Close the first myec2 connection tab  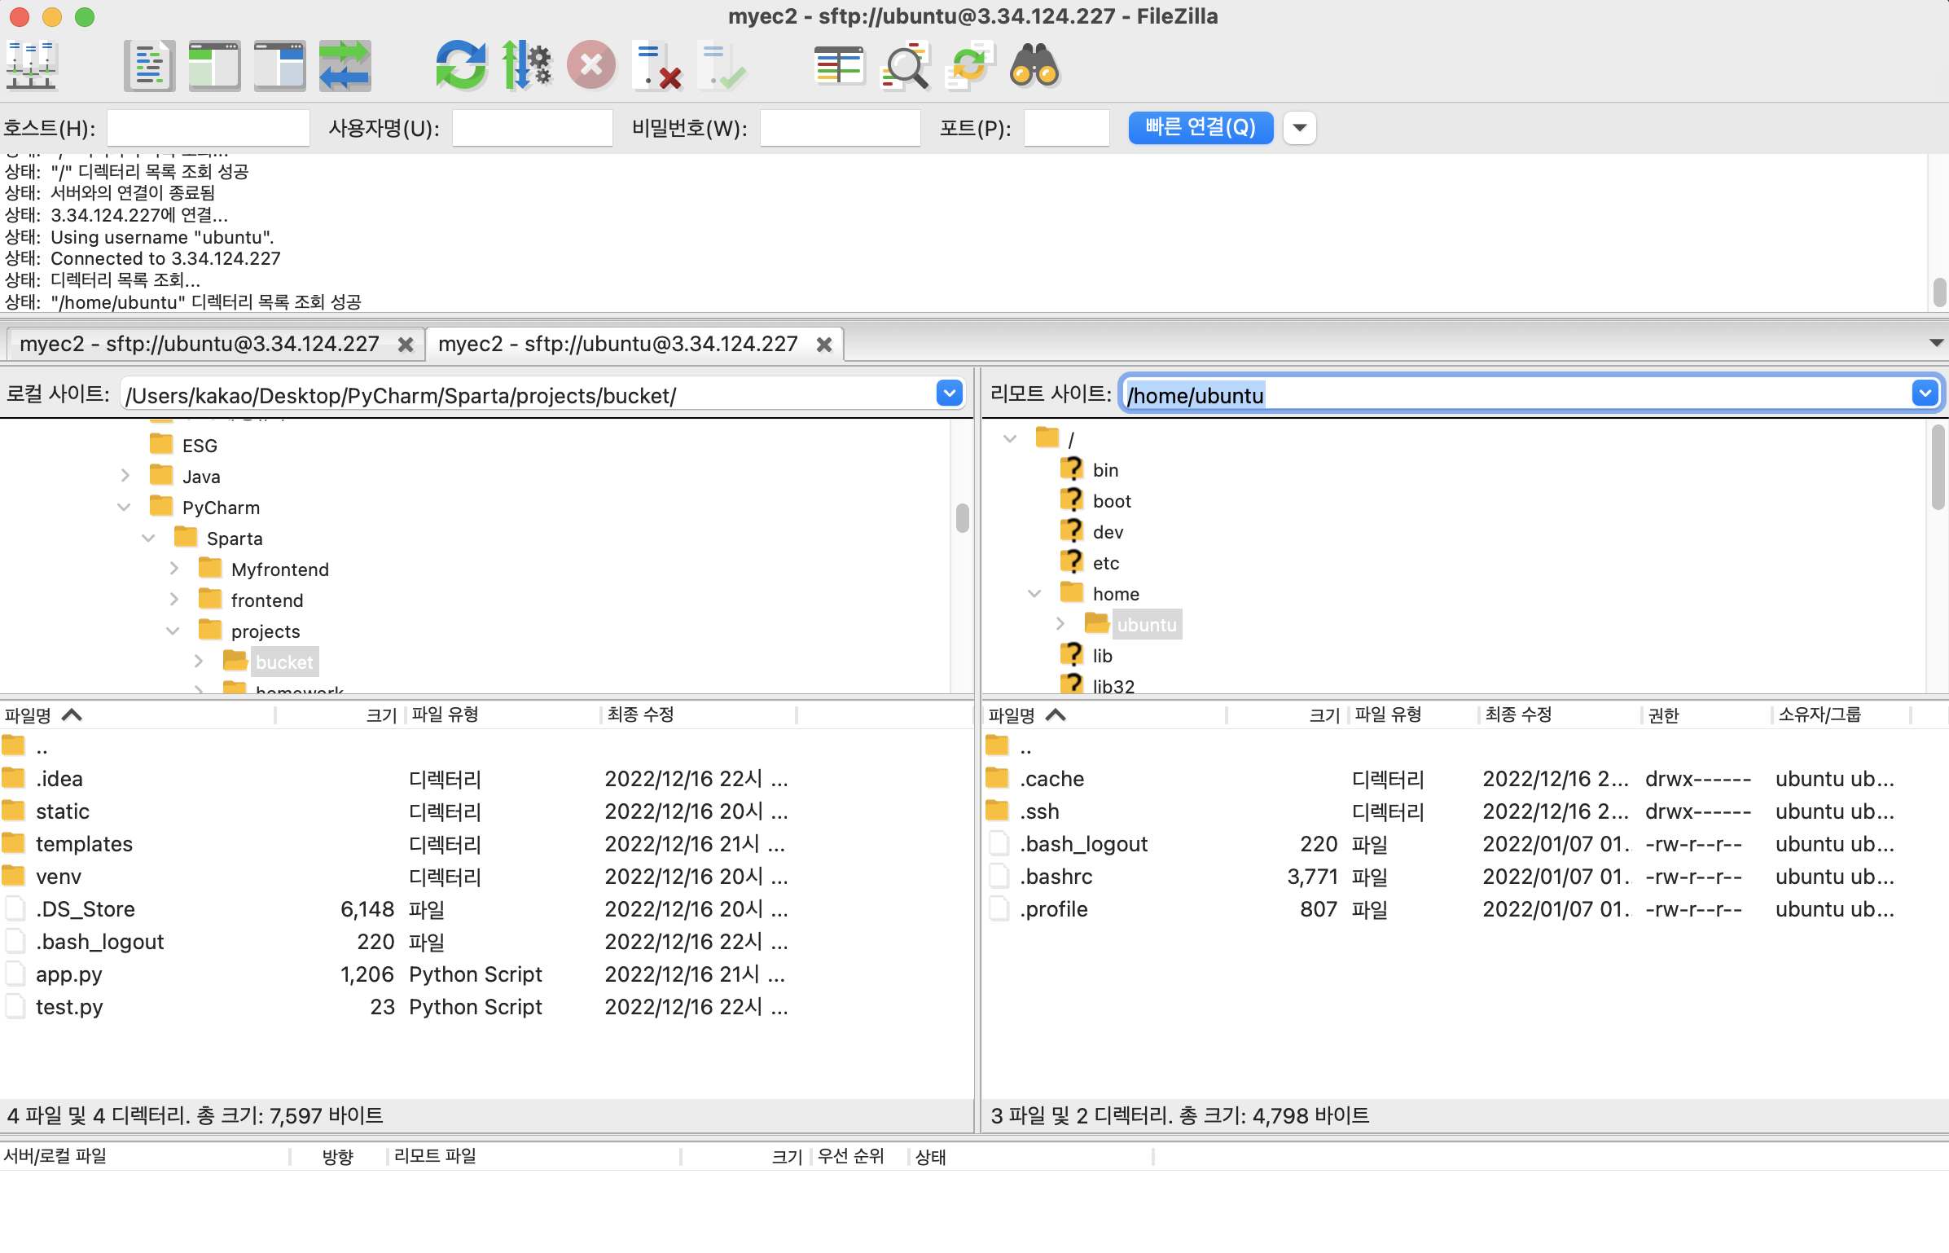coord(405,345)
